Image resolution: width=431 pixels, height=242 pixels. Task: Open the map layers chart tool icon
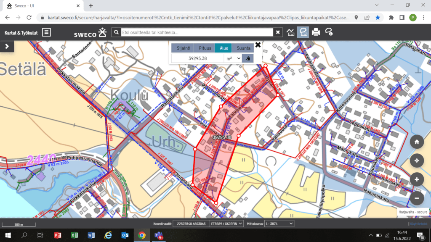tap(290, 32)
